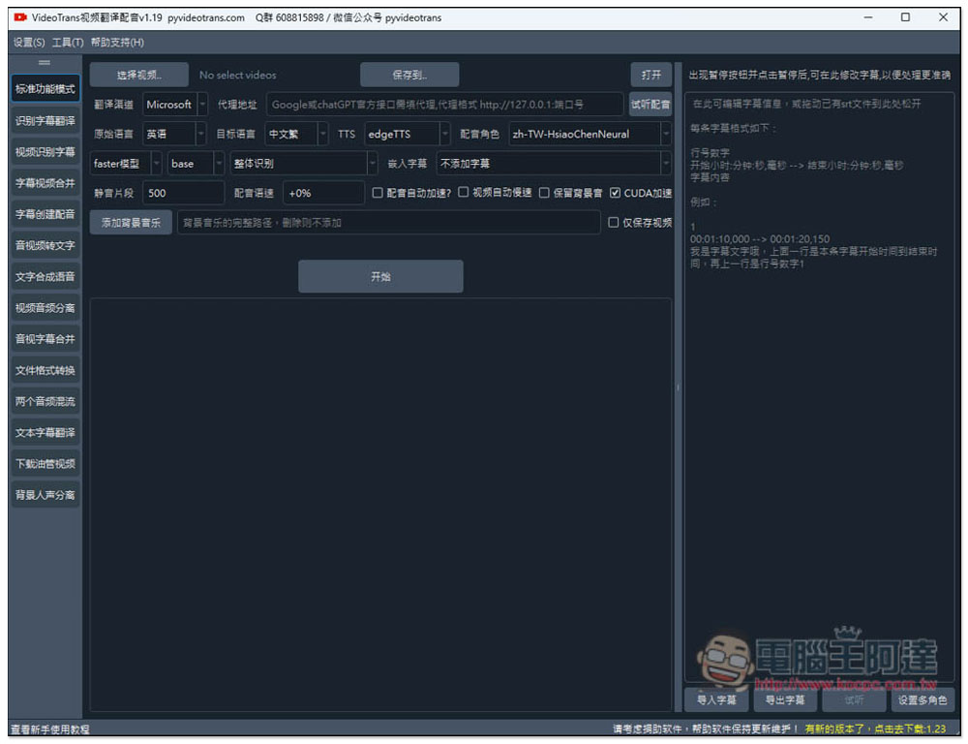Click the 开始 start button
968x744 pixels.
click(x=380, y=276)
